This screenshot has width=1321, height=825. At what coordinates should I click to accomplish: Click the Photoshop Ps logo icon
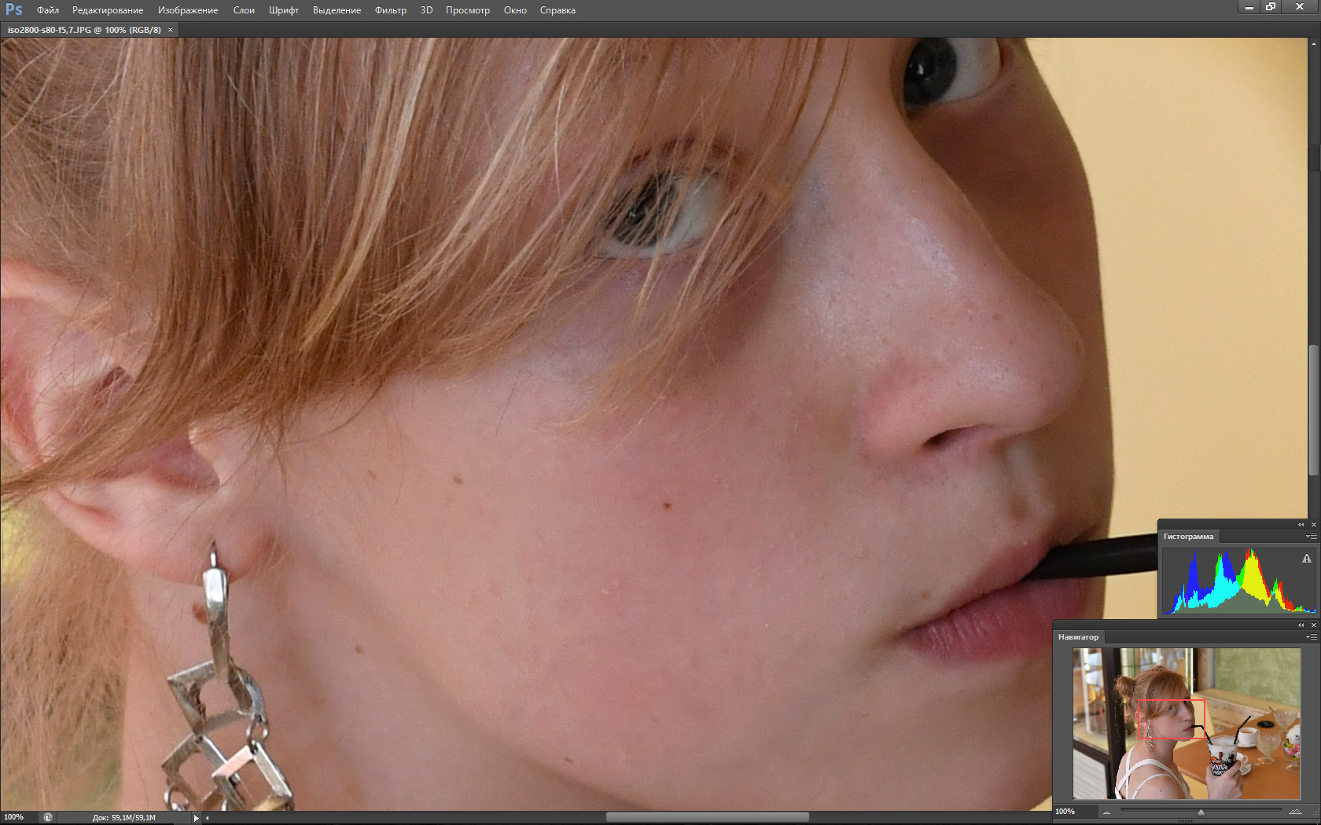(13, 9)
